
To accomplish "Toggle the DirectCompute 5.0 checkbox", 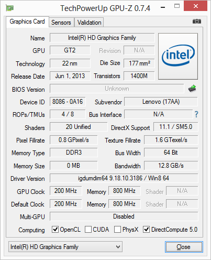I will [146, 230].
